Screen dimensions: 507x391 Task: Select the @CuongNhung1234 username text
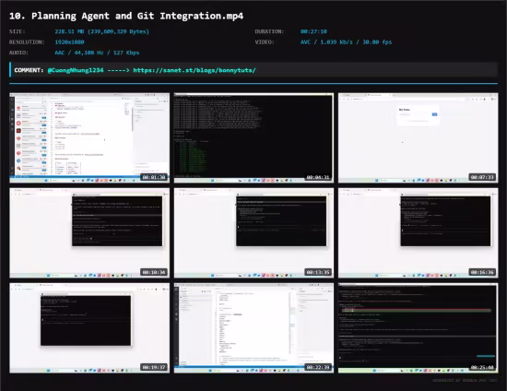point(76,70)
